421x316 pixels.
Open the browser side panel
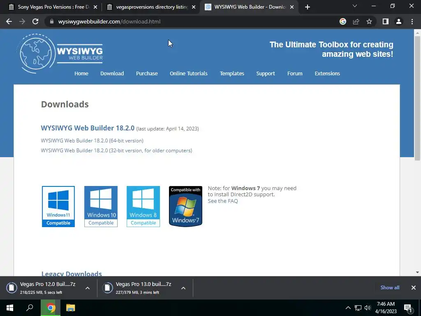(x=386, y=21)
